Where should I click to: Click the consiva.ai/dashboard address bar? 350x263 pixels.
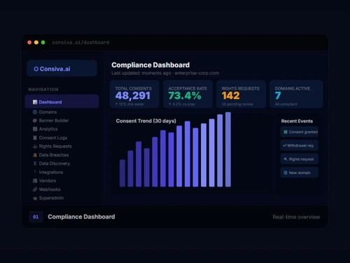coord(80,43)
